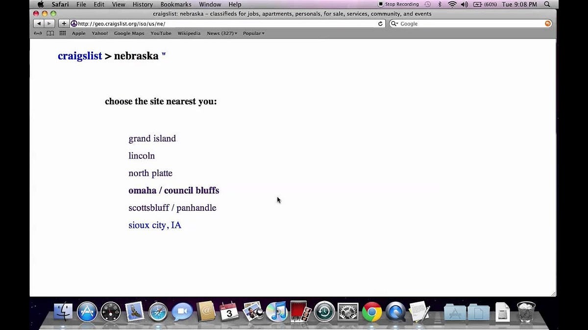Open the Window menu
The height and width of the screenshot is (330, 588).
point(210,4)
